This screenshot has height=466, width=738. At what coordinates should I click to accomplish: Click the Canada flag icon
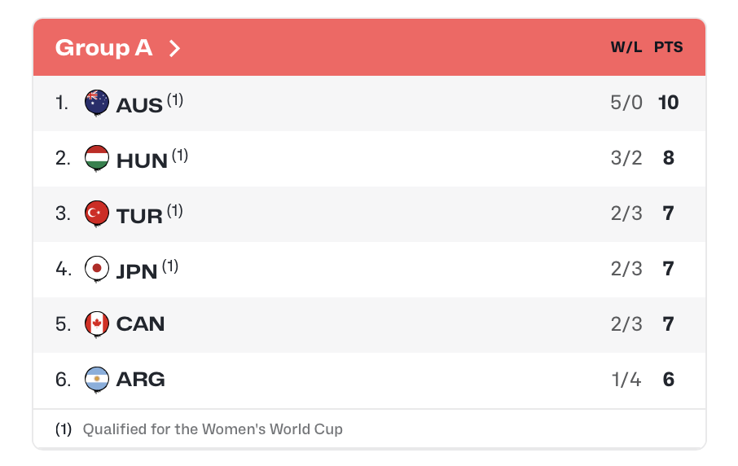[x=97, y=323]
